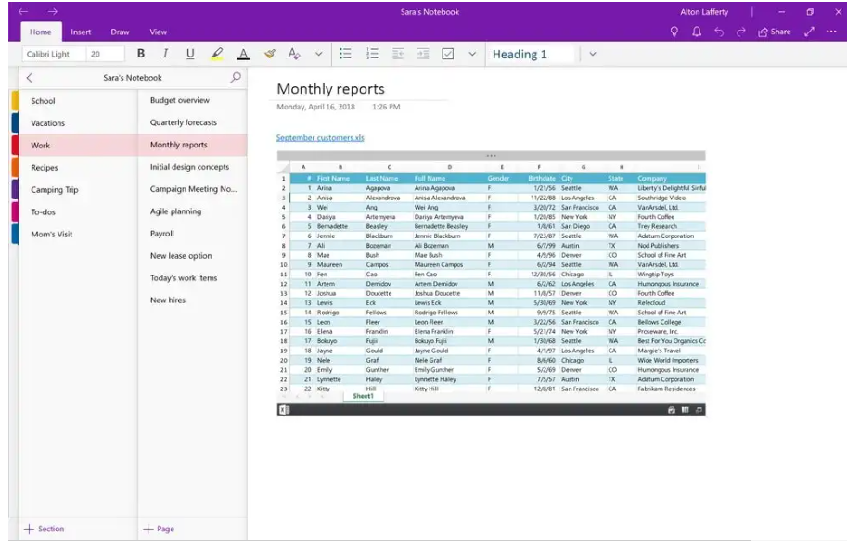Open the Quarterly forecasts page

tap(193, 122)
